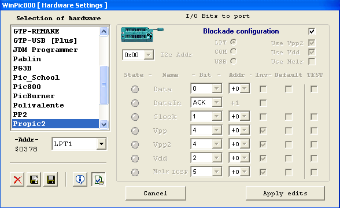The width and height of the screenshot is (340, 208).
Task: Open the LPT1 port address dropdown
Action: pyautogui.click(x=102, y=144)
